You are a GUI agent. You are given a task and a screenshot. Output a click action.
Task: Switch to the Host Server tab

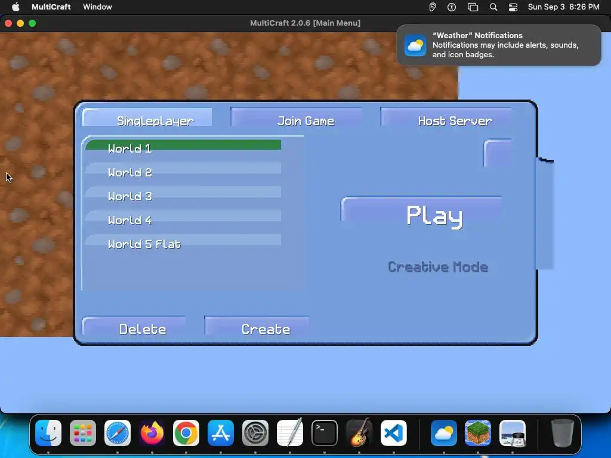pos(446,117)
